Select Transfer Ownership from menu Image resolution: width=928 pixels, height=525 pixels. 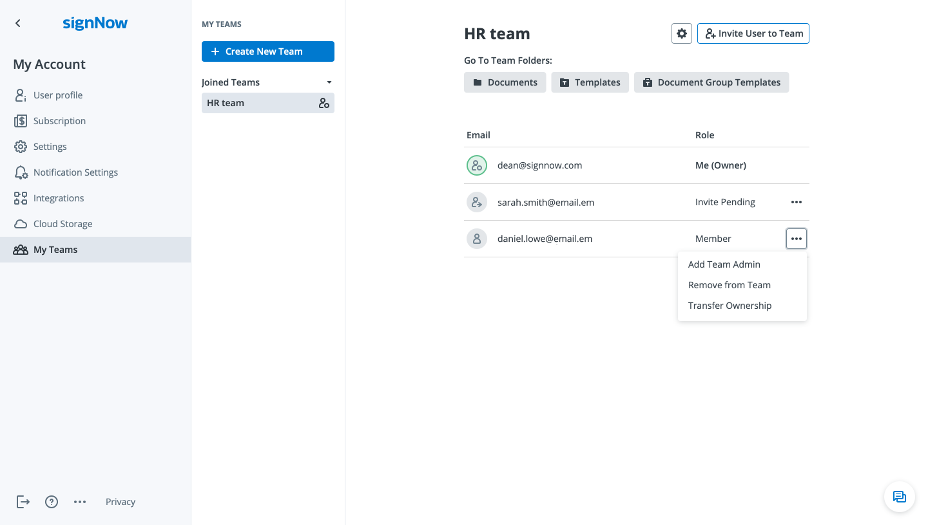point(730,306)
